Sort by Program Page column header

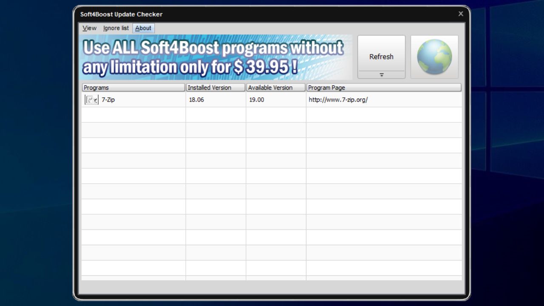point(384,88)
